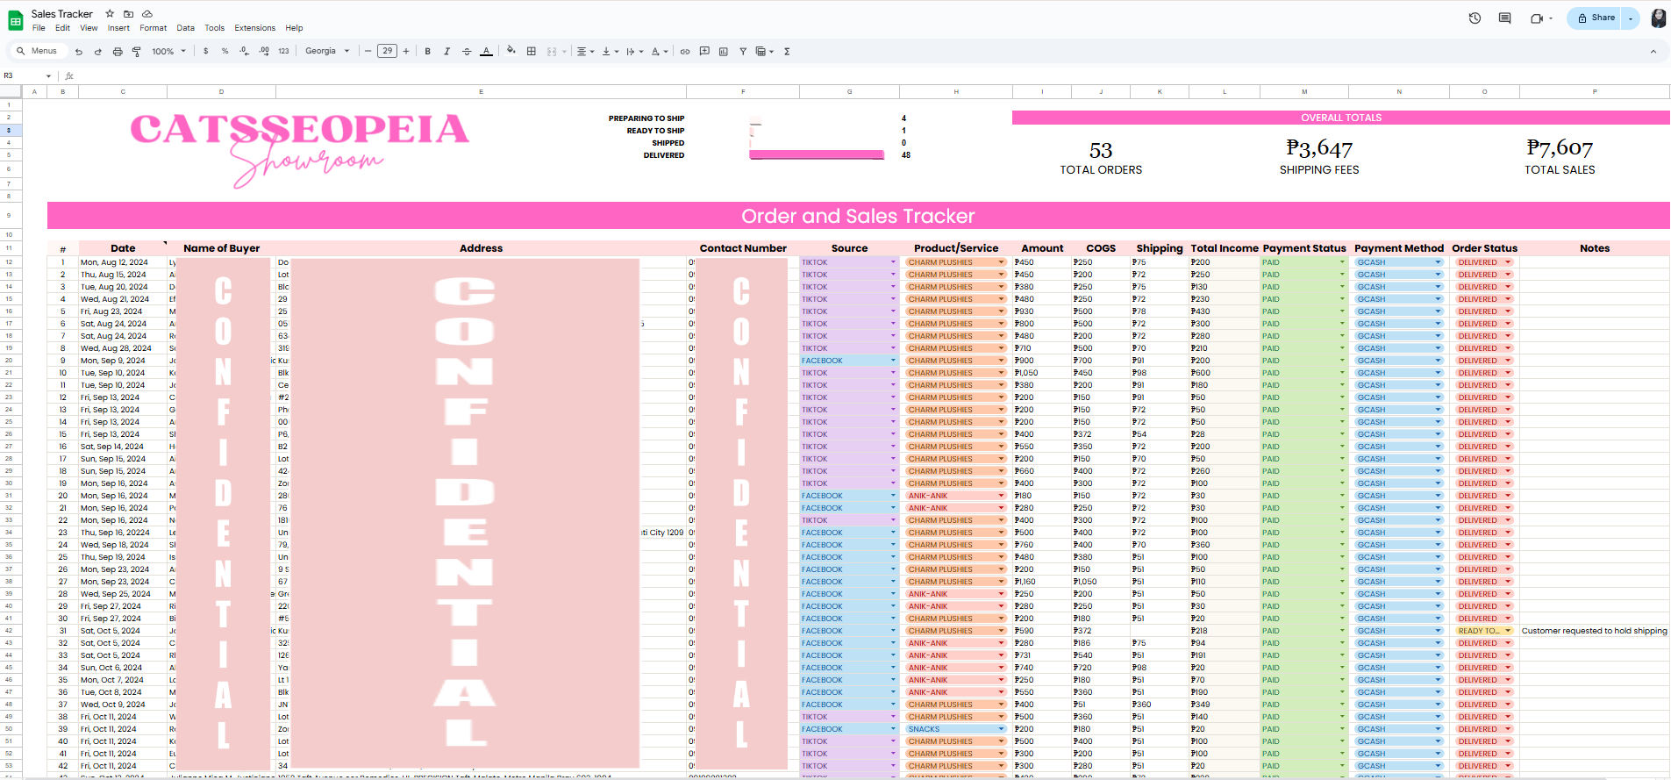Insert a chart
This screenshot has height=780, width=1671.
[x=724, y=52]
